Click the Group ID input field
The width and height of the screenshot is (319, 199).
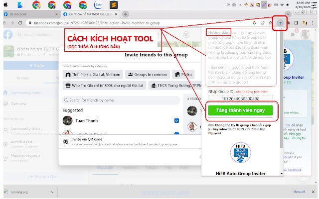[x=240, y=99]
